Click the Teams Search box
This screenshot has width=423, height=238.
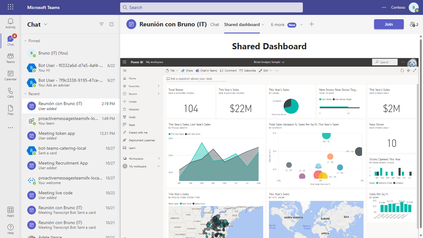click(x=211, y=7)
